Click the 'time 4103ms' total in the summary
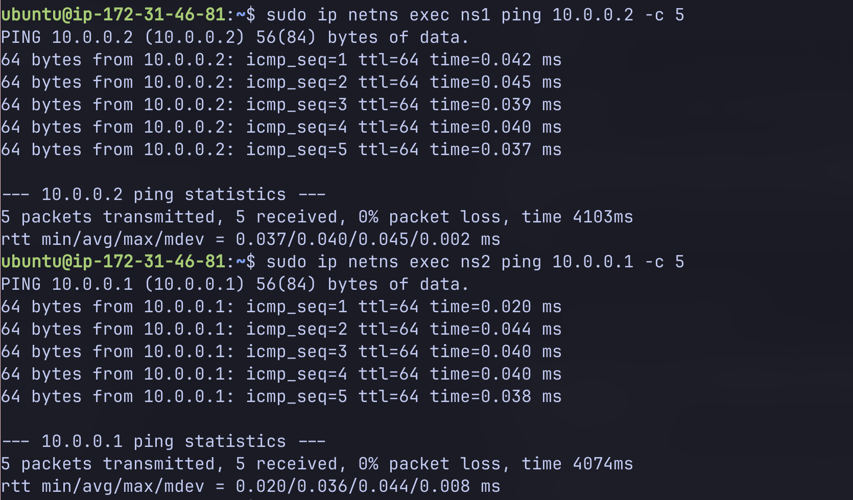Viewport: 853px width, 500px height. point(577,217)
